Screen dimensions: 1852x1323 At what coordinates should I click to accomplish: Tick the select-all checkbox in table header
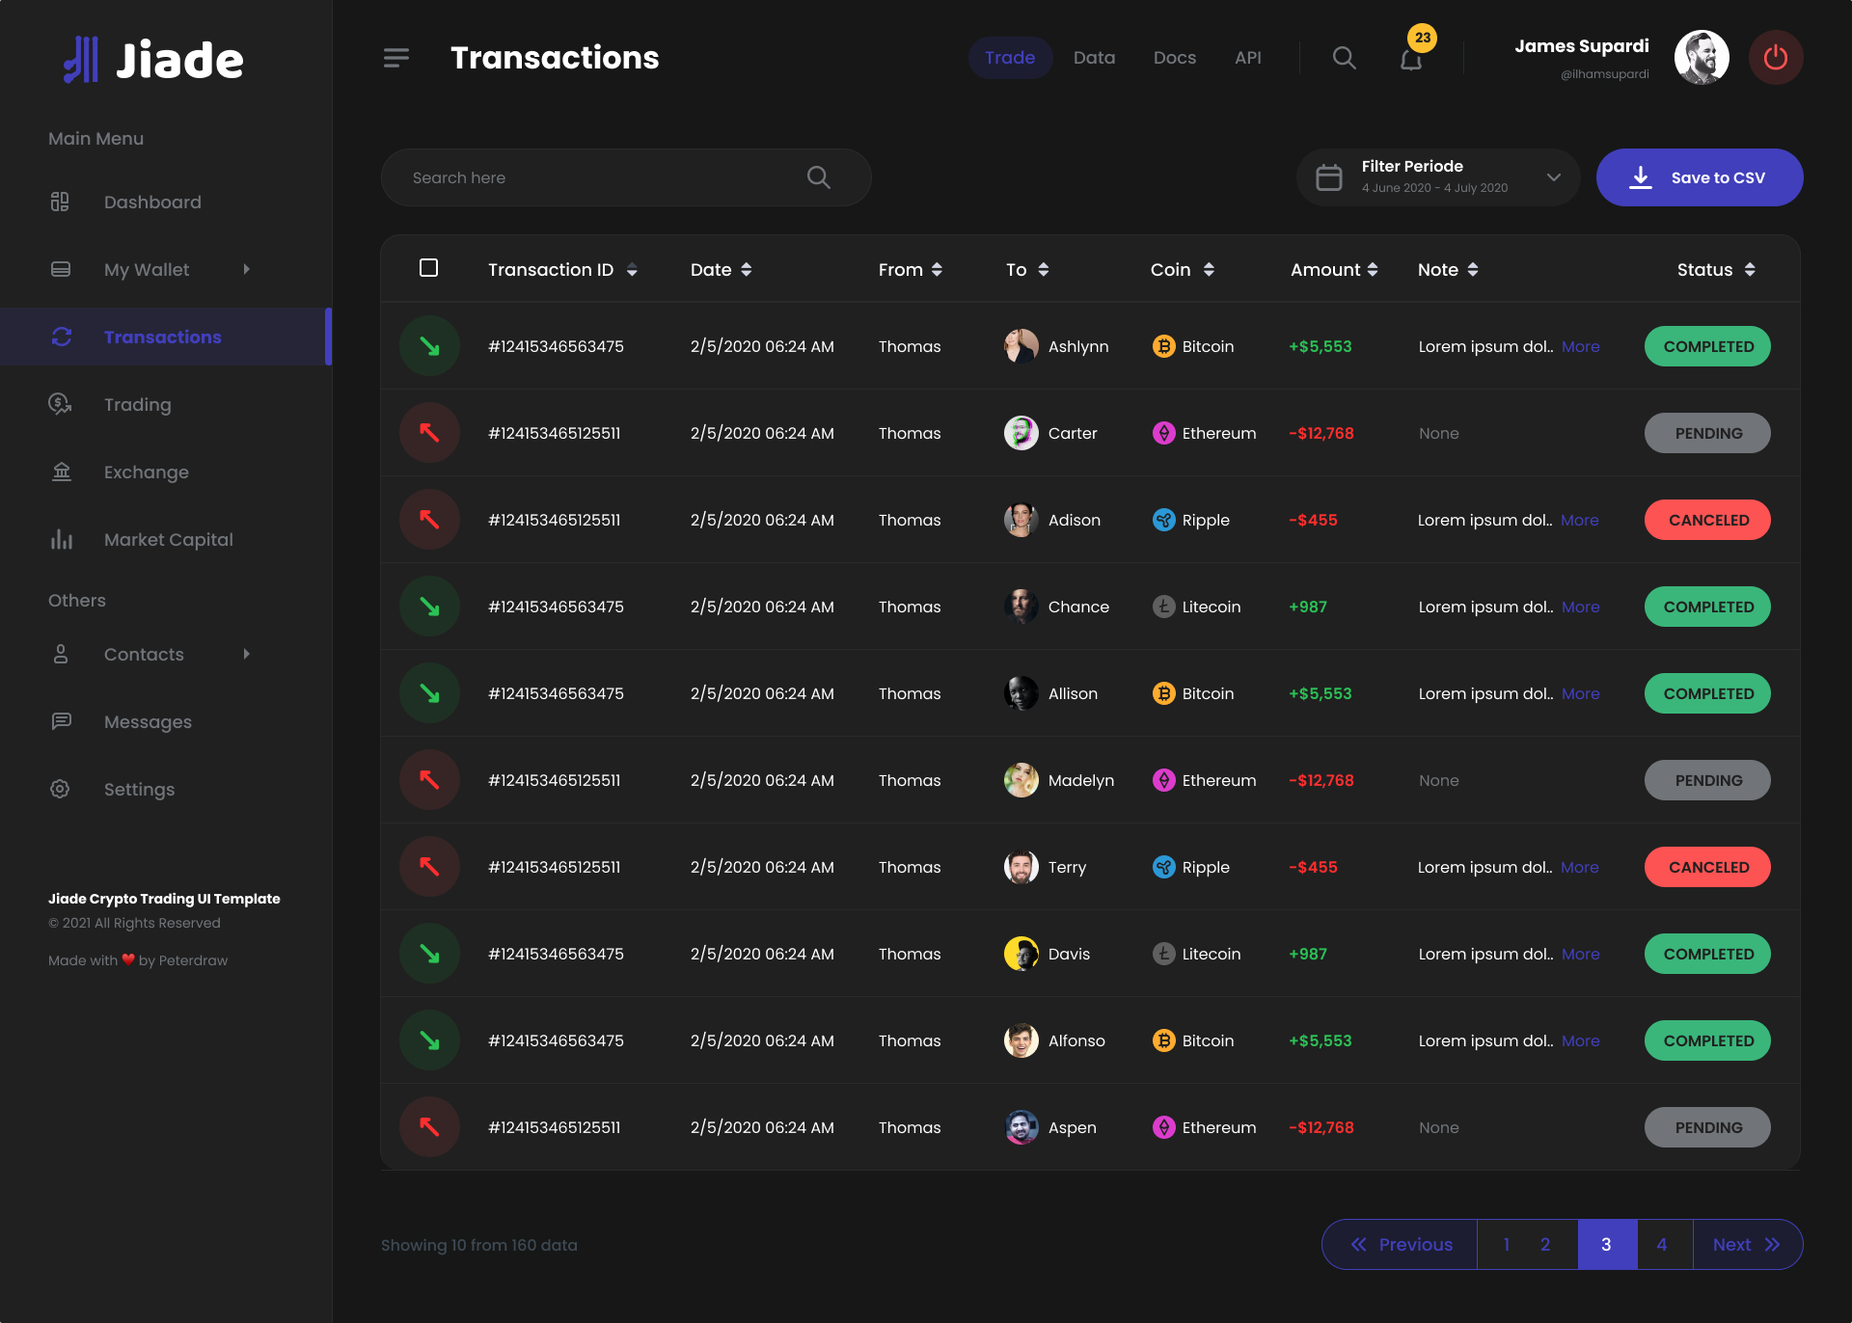click(x=428, y=268)
